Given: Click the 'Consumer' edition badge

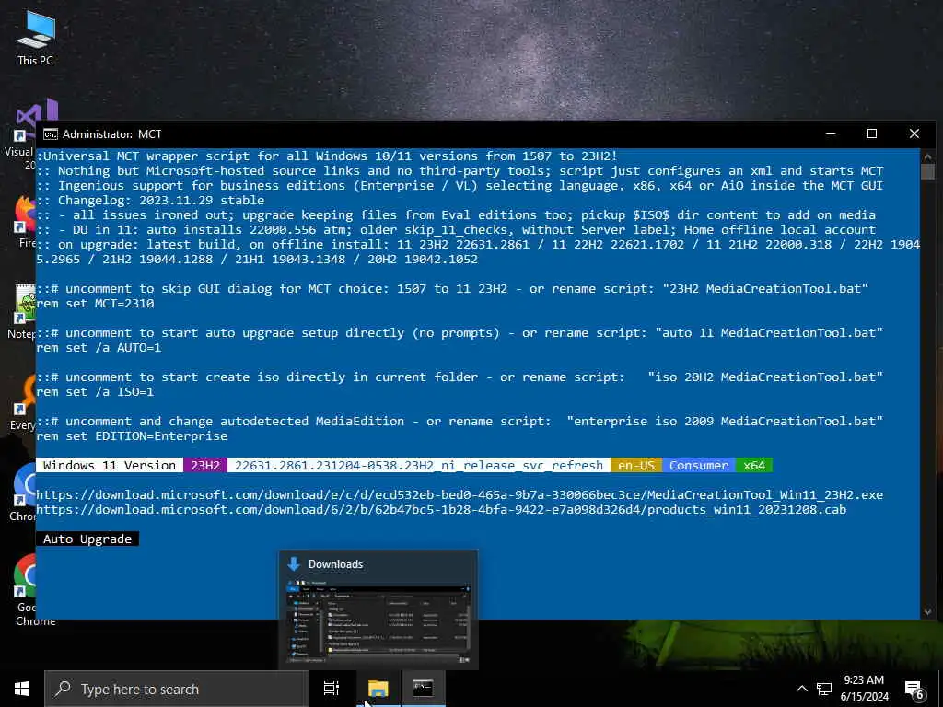Looking at the screenshot, I should [699, 465].
